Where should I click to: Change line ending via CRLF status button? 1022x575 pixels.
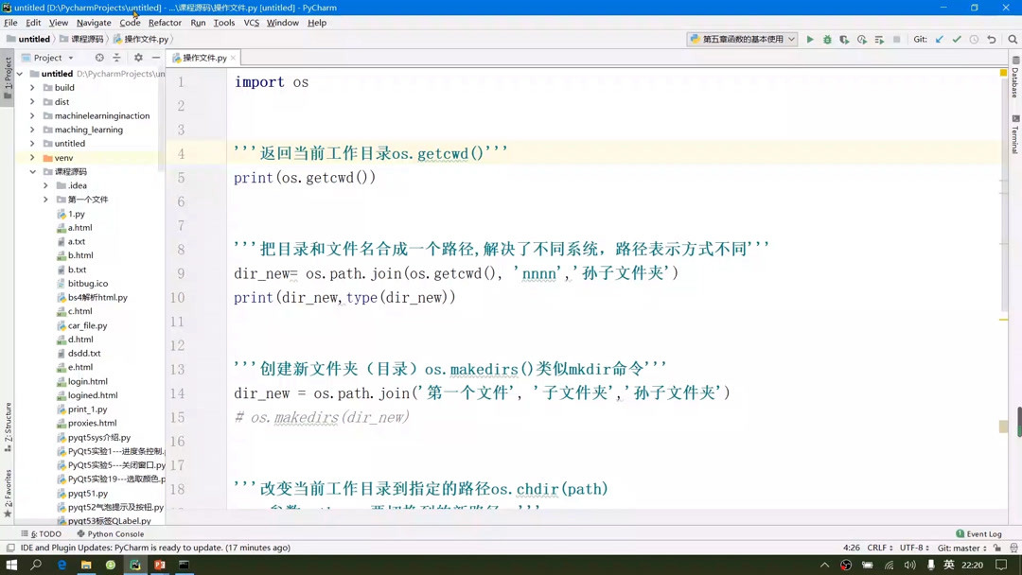pyautogui.click(x=875, y=547)
